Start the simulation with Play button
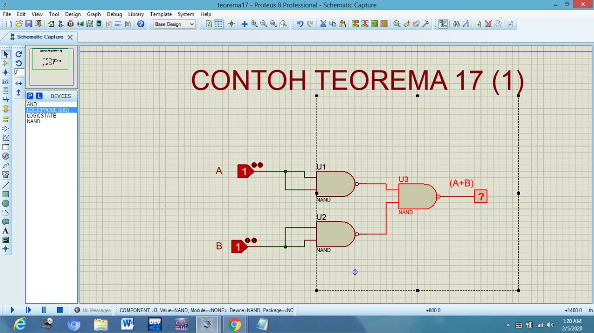 click(x=12, y=310)
